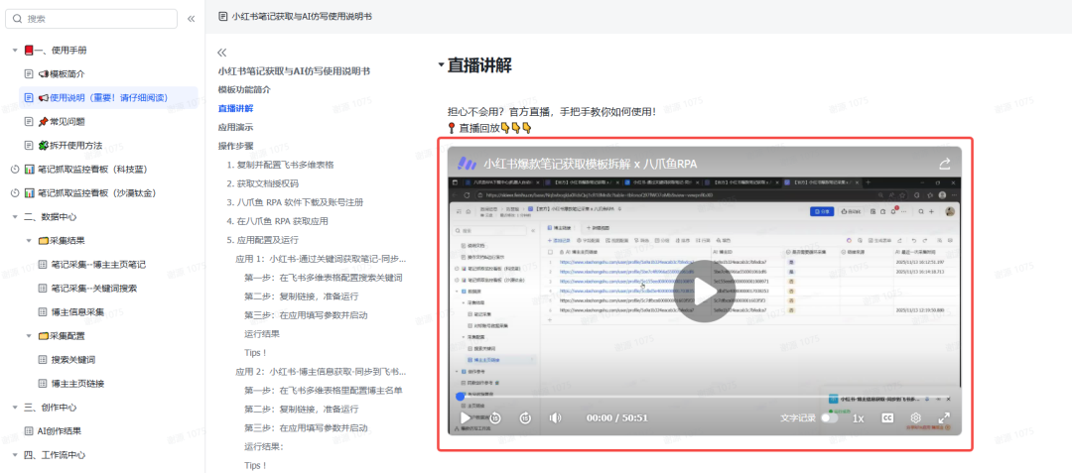Jump to 操作步骤 in the outline

236,146
